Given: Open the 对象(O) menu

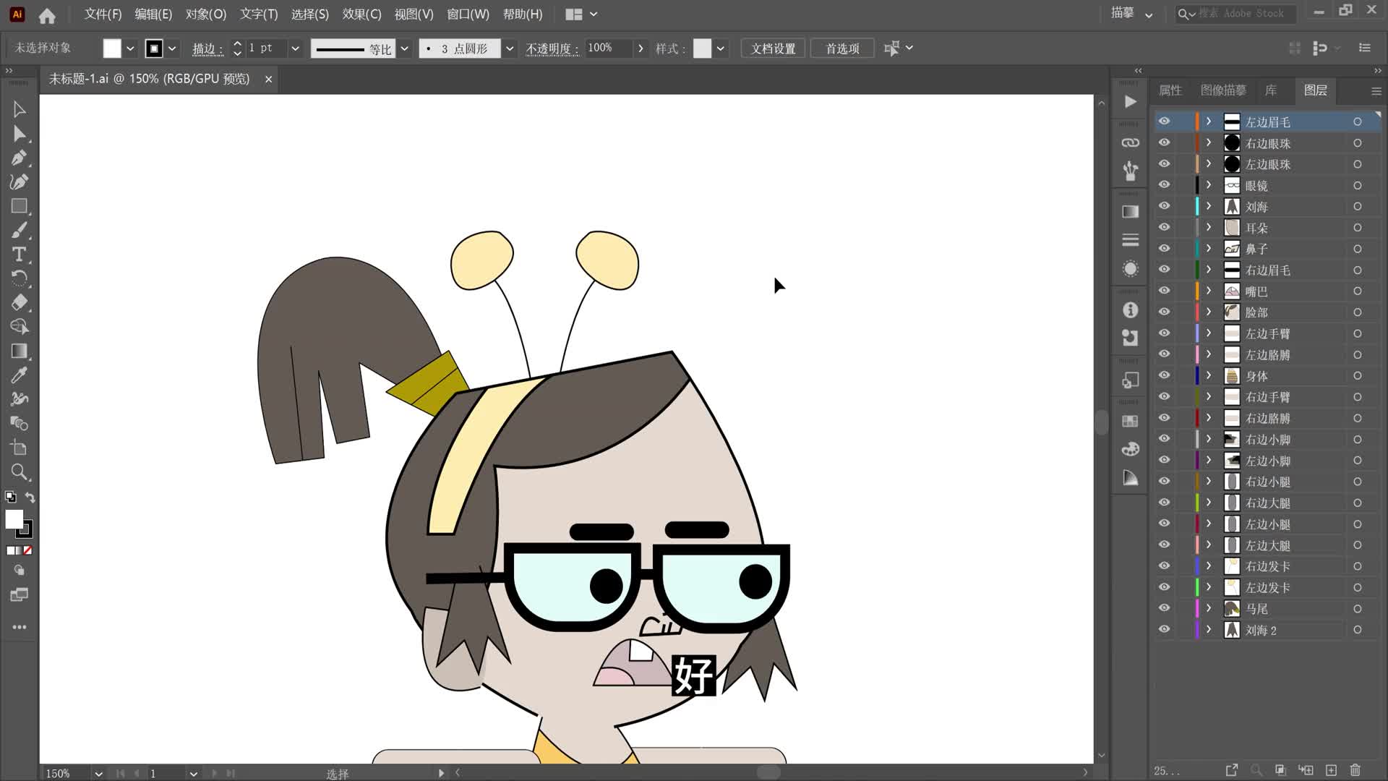Looking at the screenshot, I should [206, 14].
